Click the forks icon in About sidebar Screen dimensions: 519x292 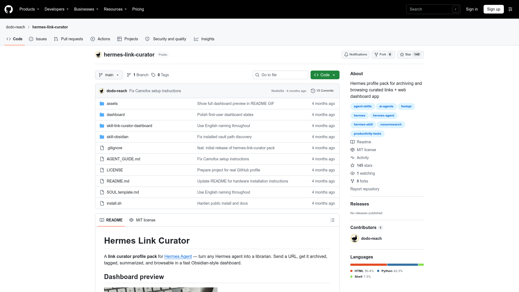tap(352, 181)
